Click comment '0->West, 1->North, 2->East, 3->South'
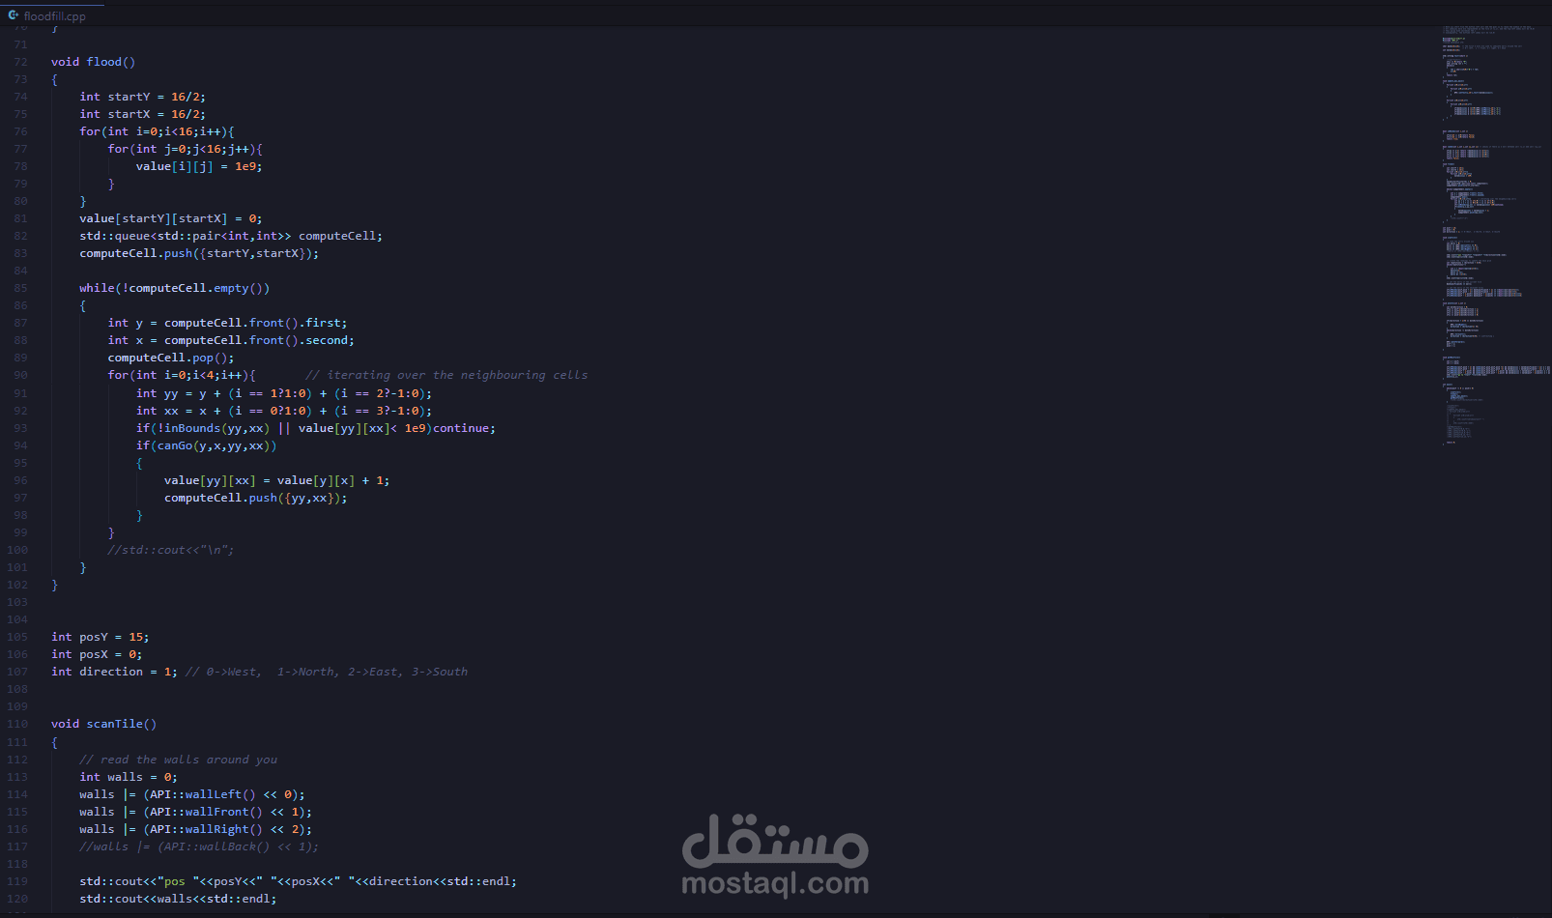The height and width of the screenshot is (918, 1552). [x=327, y=672]
